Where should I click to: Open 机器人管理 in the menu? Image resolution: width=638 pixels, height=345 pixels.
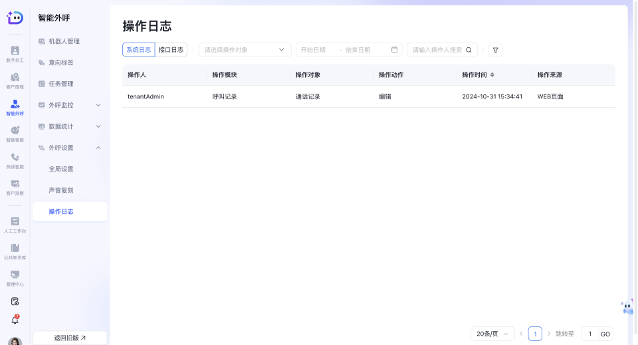click(x=70, y=41)
